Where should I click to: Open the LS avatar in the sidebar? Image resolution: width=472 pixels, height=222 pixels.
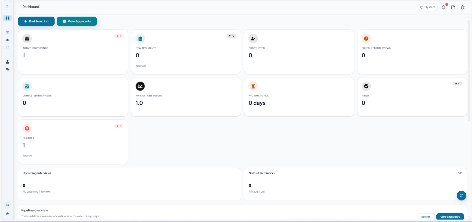(7, 205)
